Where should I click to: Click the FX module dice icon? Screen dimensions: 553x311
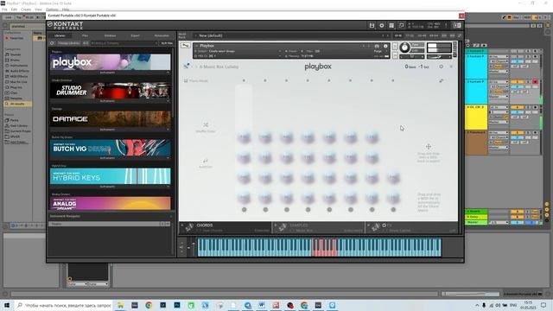point(376,227)
